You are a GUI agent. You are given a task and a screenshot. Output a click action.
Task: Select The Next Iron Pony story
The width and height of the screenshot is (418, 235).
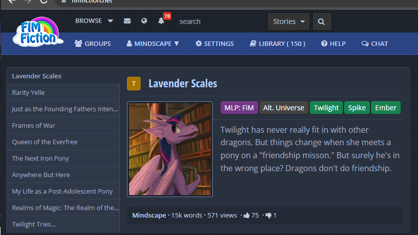(63, 158)
